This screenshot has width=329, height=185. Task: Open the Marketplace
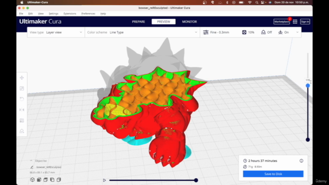[282, 22]
